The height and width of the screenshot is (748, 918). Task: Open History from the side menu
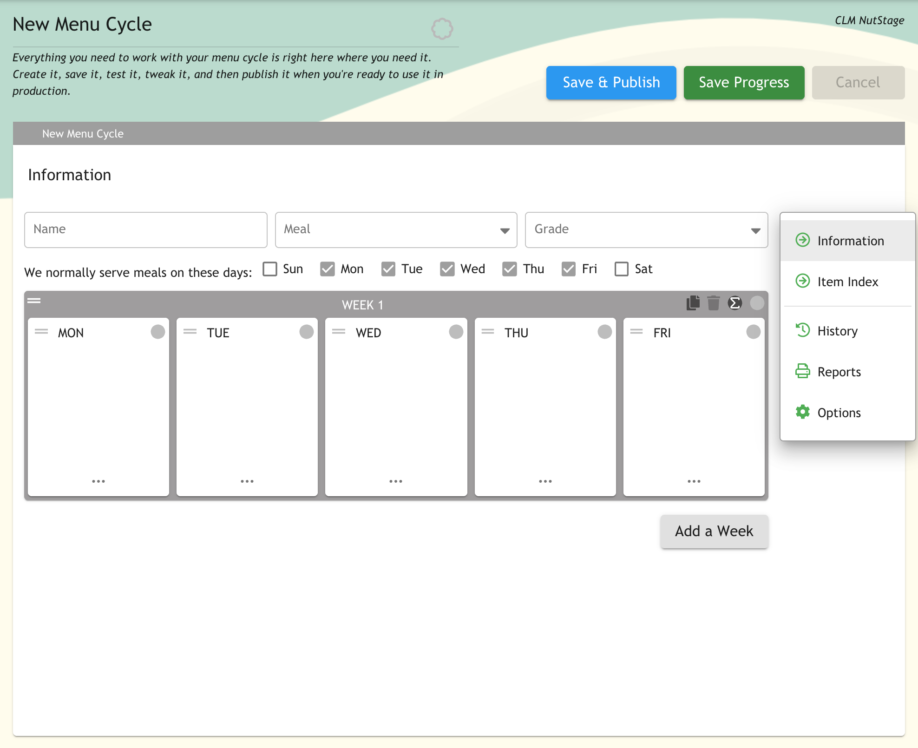(837, 331)
